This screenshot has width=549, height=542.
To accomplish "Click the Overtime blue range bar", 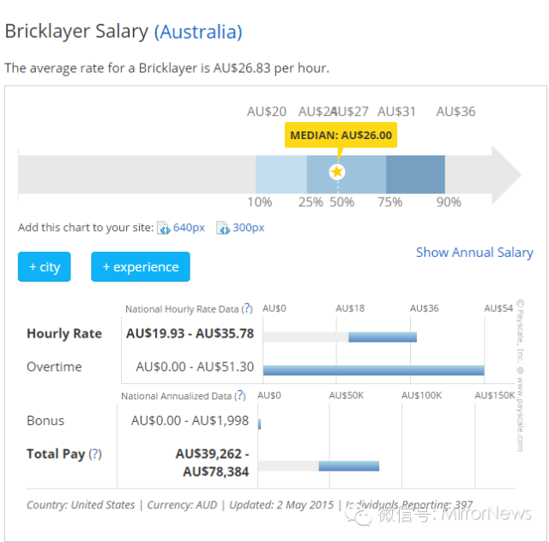I will [374, 370].
